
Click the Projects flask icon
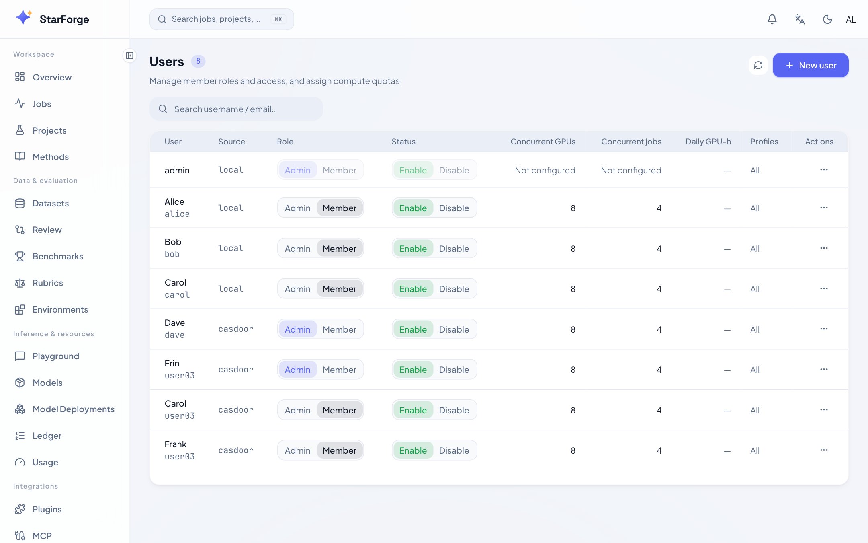(20, 130)
